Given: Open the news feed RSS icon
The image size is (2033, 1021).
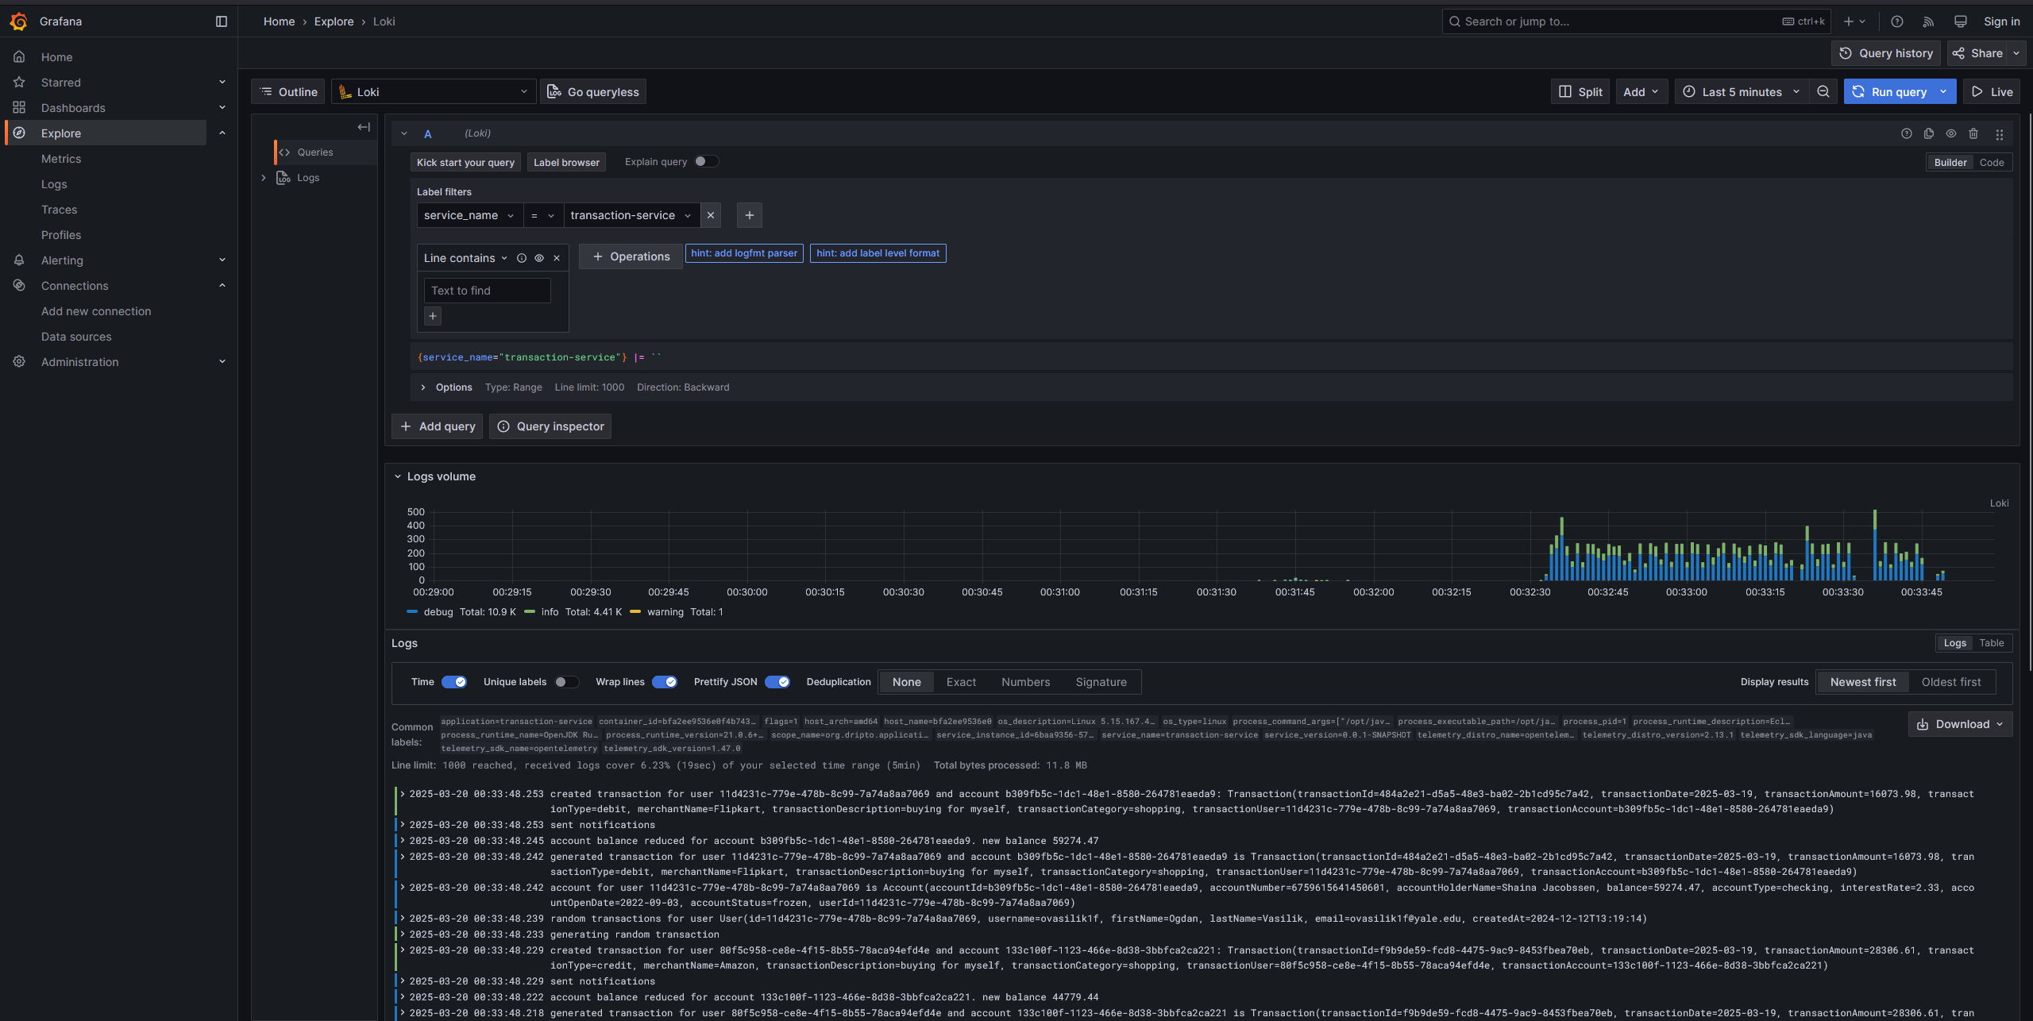Looking at the screenshot, I should (x=1928, y=21).
